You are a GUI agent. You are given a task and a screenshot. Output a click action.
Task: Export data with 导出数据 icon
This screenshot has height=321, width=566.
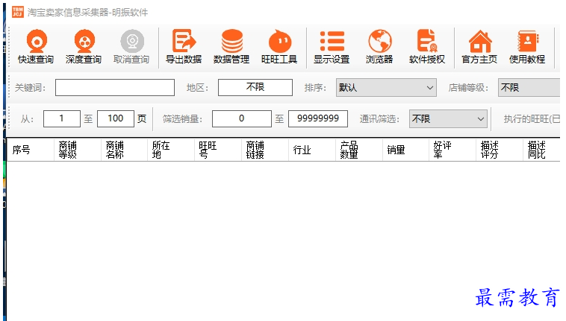pyautogui.click(x=184, y=47)
